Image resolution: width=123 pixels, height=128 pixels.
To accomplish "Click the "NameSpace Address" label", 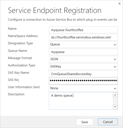I will pos(23,36).
